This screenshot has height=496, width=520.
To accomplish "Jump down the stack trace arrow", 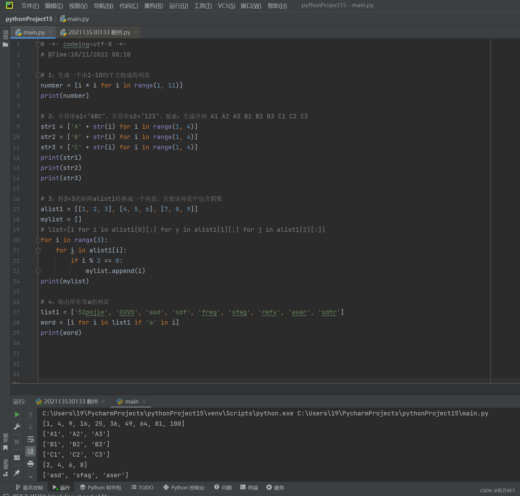I will [31, 427].
